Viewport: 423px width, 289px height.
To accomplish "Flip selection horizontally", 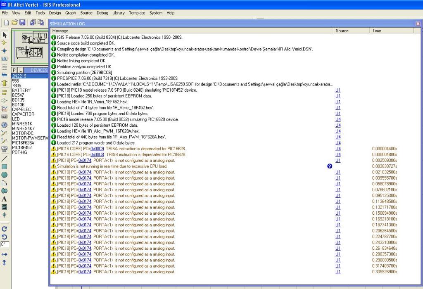I will coord(4,254).
